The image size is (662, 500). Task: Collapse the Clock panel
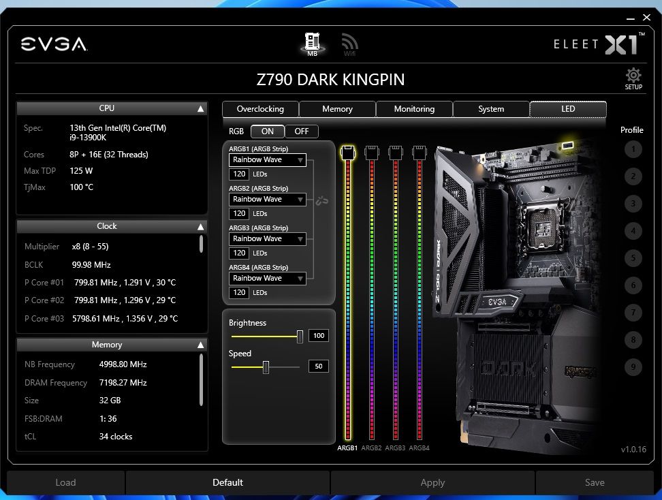coord(200,227)
